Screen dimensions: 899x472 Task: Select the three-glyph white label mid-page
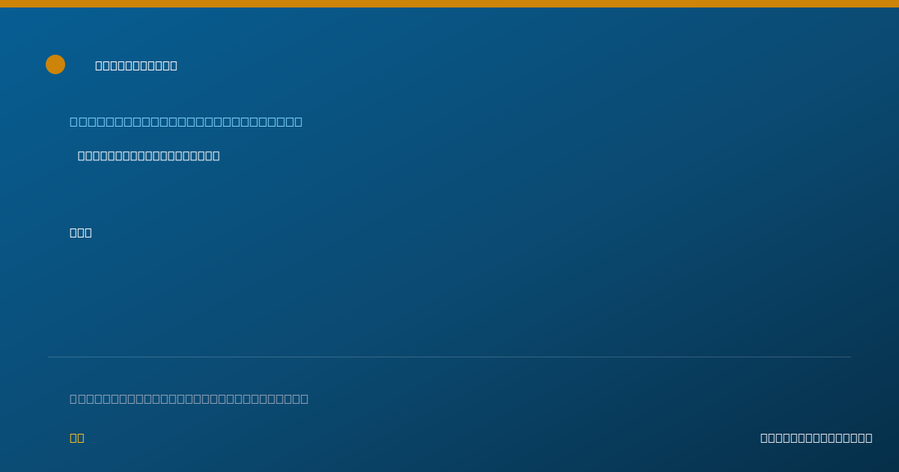81,232
